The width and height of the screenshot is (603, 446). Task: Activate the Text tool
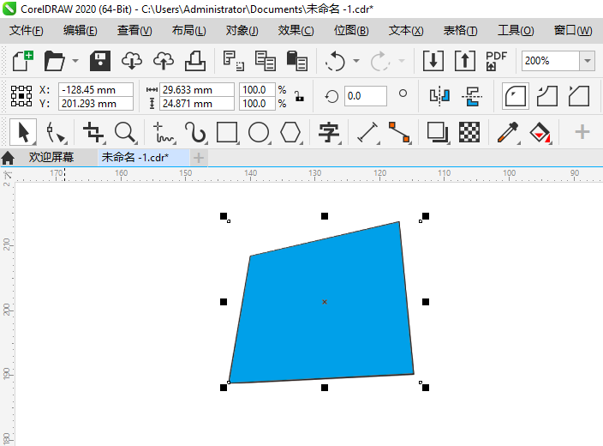point(329,132)
